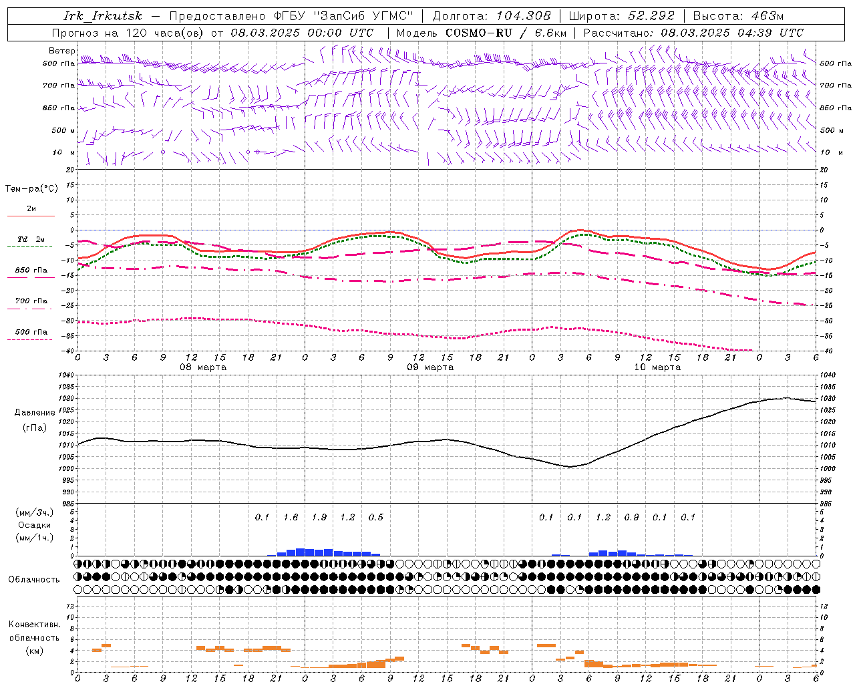This screenshot has width=855, height=684.
Task: Click the 10 марта date label
Action: (x=657, y=367)
